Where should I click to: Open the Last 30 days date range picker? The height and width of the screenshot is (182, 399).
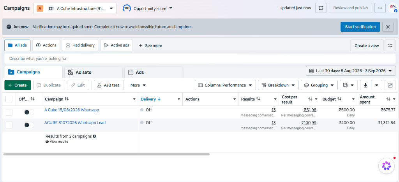[351, 71]
